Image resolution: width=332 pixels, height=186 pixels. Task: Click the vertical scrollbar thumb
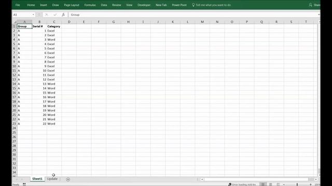pyautogui.click(x=319, y=96)
